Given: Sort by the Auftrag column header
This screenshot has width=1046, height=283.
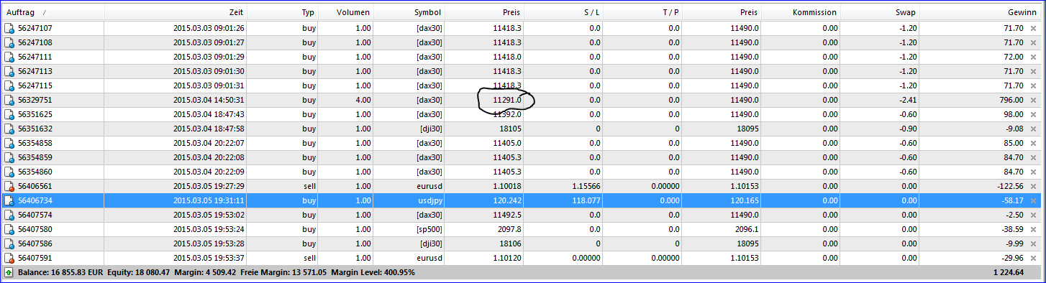Looking at the screenshot, I should (53, 12).
